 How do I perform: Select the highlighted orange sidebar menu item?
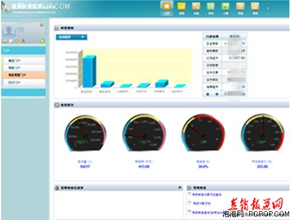tap(24, 75)
